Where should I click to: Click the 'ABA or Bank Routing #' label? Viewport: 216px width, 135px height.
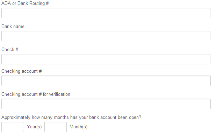tap(25, 3)
